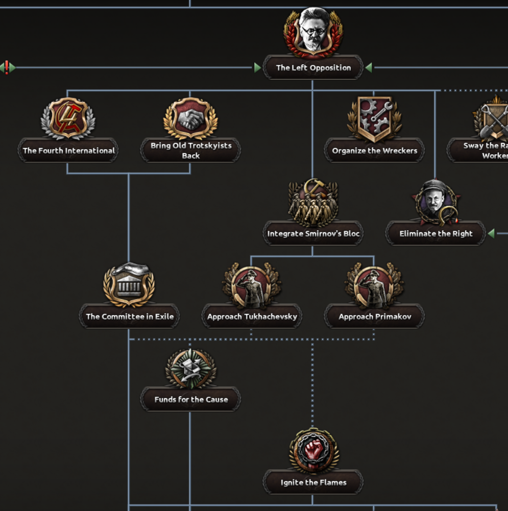508x511 pixels.
Task: Select The Committee in Exile label
Action: (129, 316)
